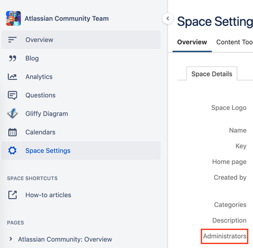
Task: Open the How-to articles link
Action: (x=48, y=195)
